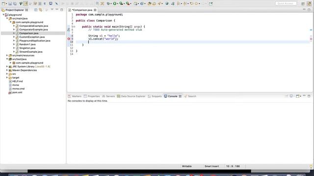Click the Previous Annotation toolbar icon
314x176 pixels.
184,3
